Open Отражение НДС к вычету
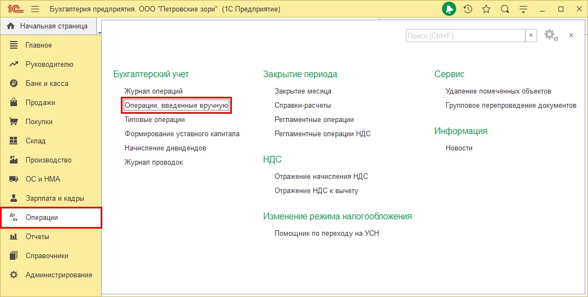 point(317,191)
